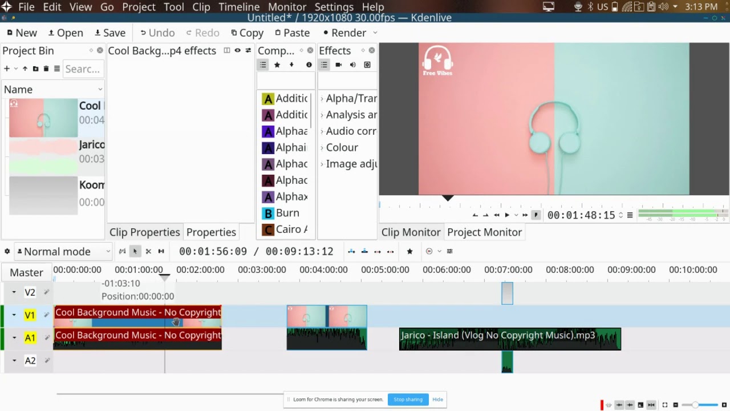This screenshot has height=411, width=730.
Task: Click the Hide link in Loom bar
Action: coord(437,400)
